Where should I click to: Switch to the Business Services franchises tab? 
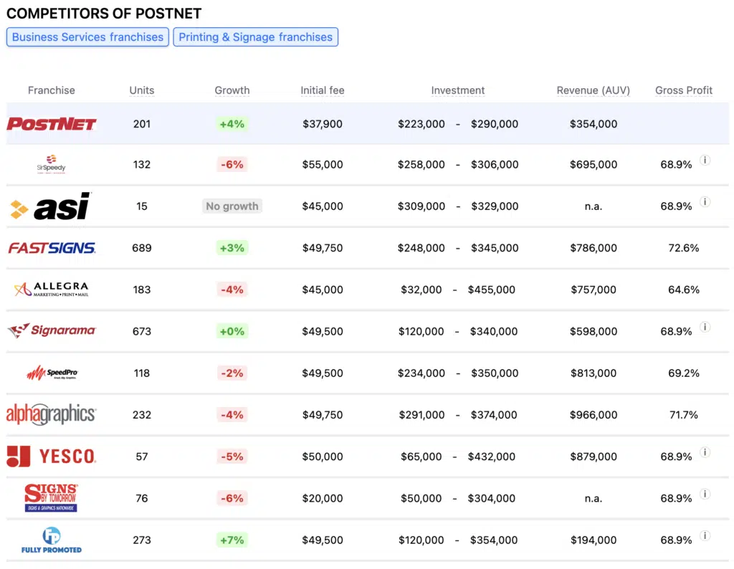click(x=87, y=37)
